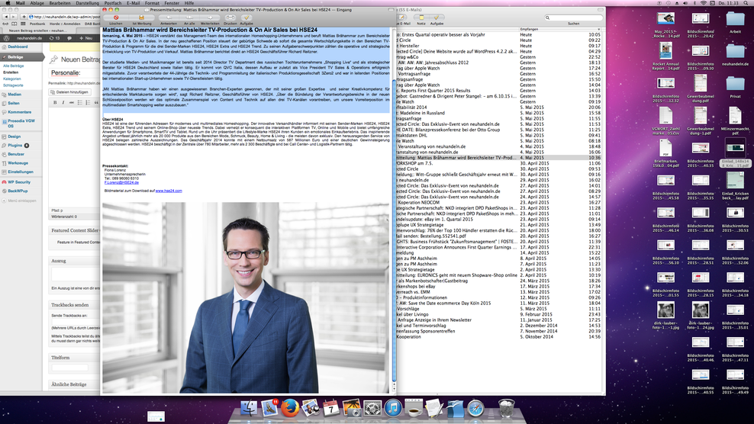Click the bulleted list icon in WordPress editor
This screenshot has width=754, height=424.
(80, 102)
